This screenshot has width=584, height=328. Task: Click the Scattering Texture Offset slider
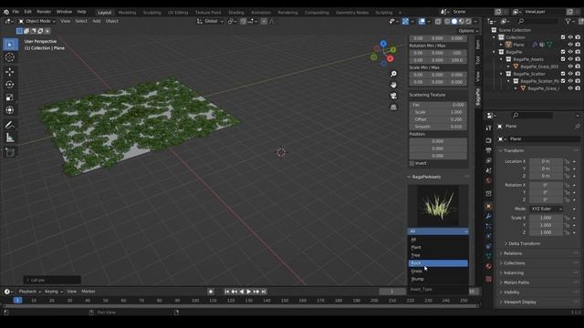click(438, 119)
